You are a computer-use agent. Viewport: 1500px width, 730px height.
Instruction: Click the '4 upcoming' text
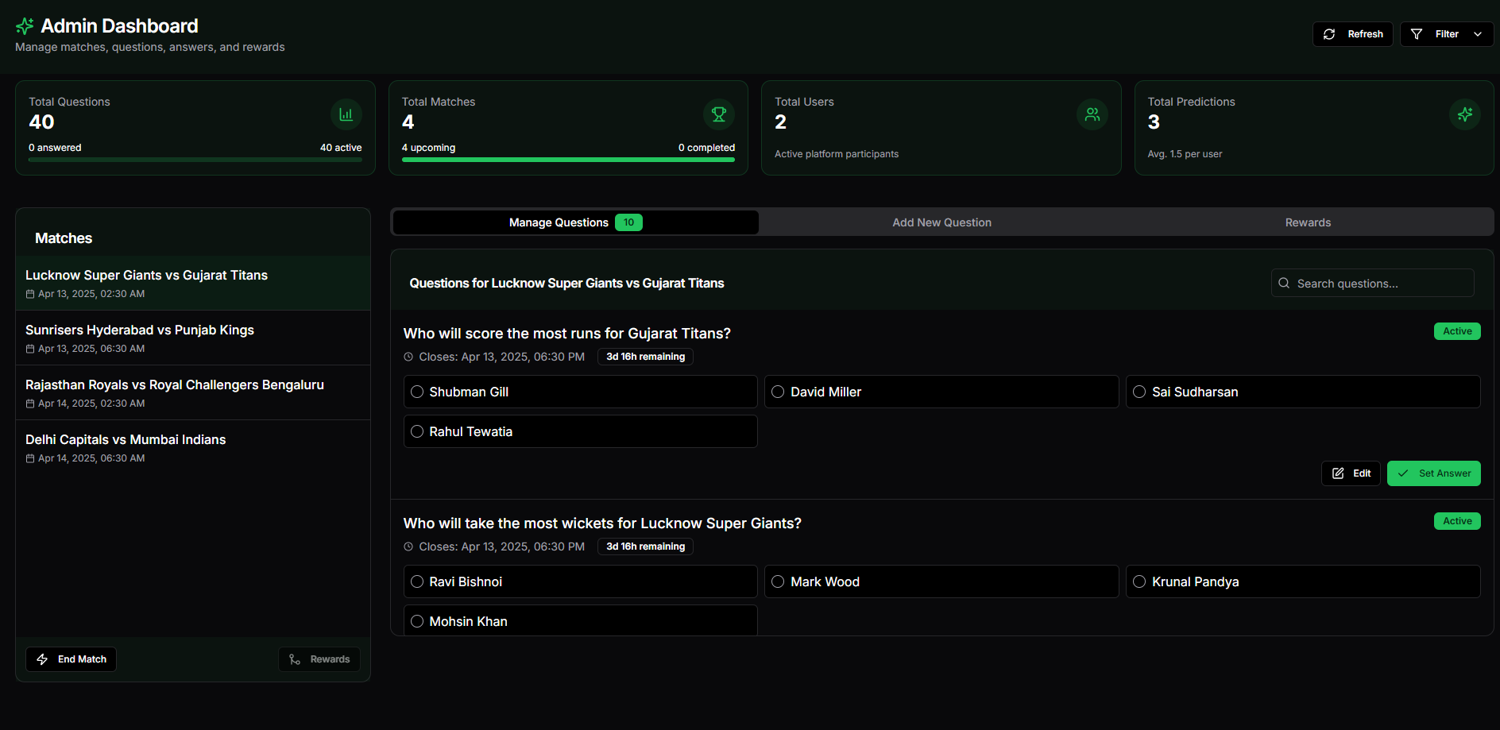(428, 148)
